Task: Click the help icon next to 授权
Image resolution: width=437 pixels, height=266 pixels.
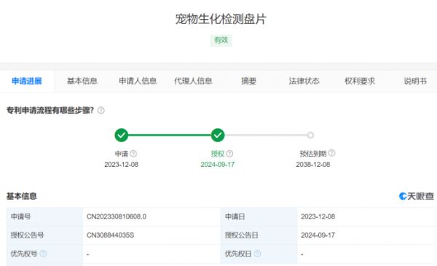Action: click(229, 154)
